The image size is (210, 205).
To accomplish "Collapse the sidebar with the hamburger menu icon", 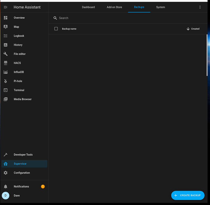I will [x=5, y=7].
